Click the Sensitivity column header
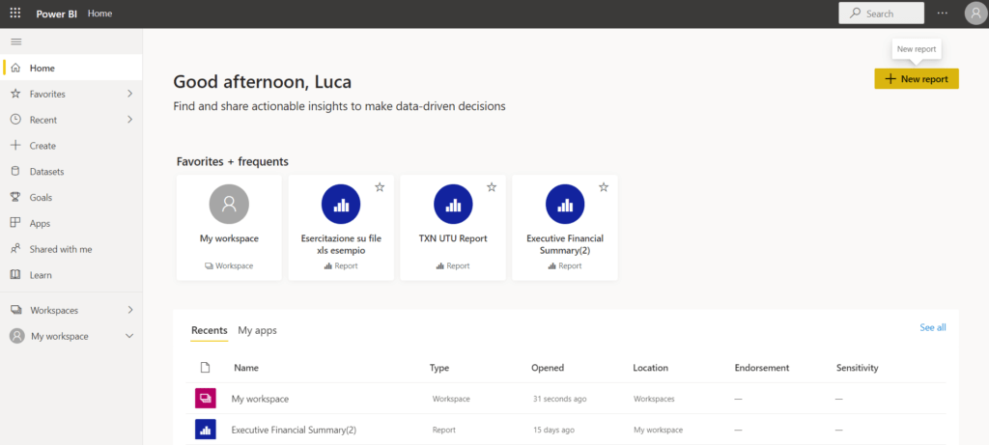The height and width of the screenshot is (445, 989). point(858,368)
